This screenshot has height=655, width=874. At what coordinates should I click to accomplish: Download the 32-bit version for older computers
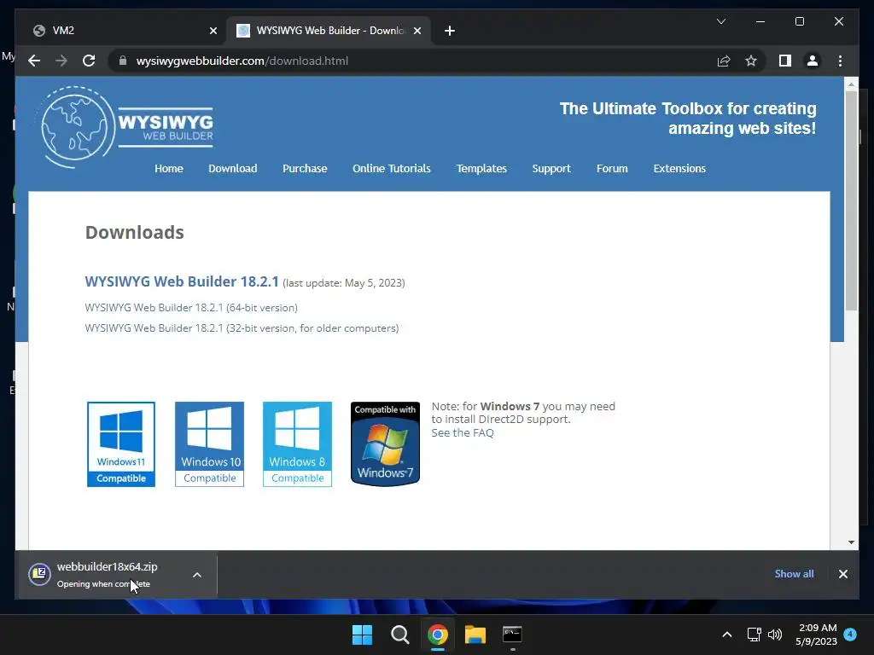(x=242, y=328)
